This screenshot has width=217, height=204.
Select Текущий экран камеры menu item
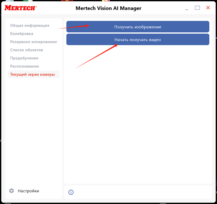click(x=34, y=74)
